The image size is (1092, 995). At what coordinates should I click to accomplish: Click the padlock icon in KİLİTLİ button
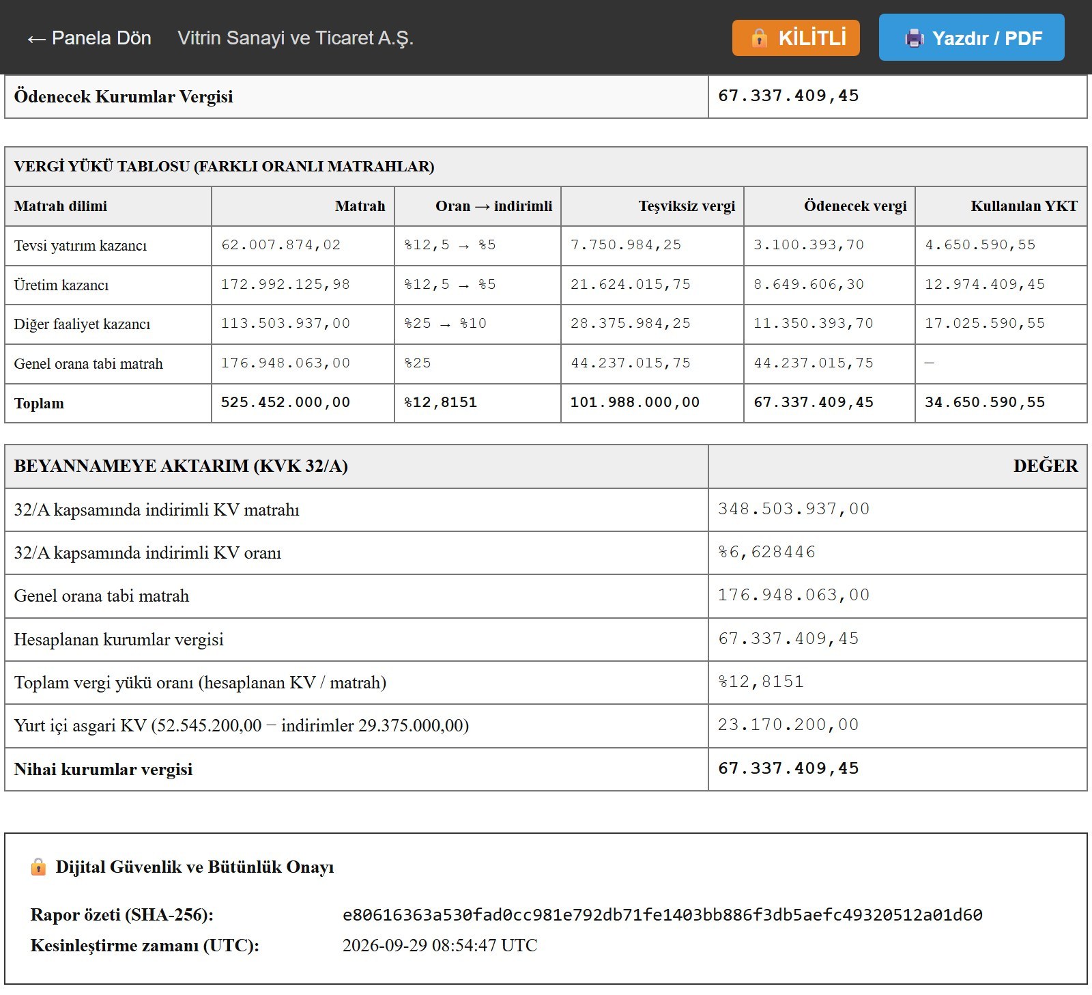coord(759,38)
